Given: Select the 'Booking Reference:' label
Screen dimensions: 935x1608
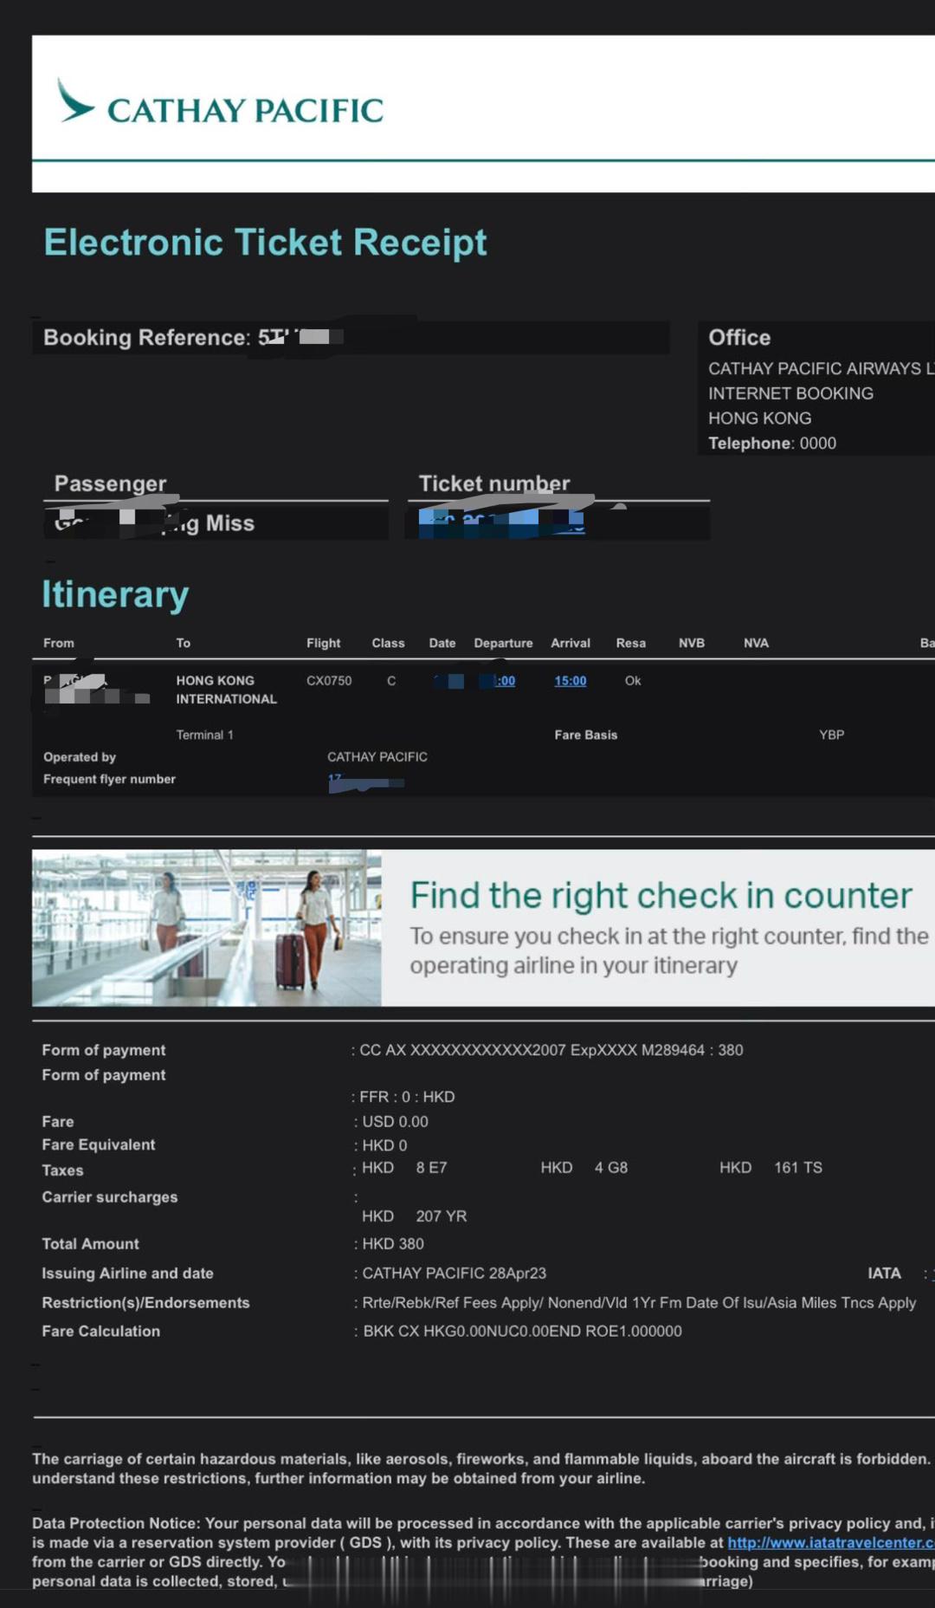Looking at the screenshot, I should [146, 337].
